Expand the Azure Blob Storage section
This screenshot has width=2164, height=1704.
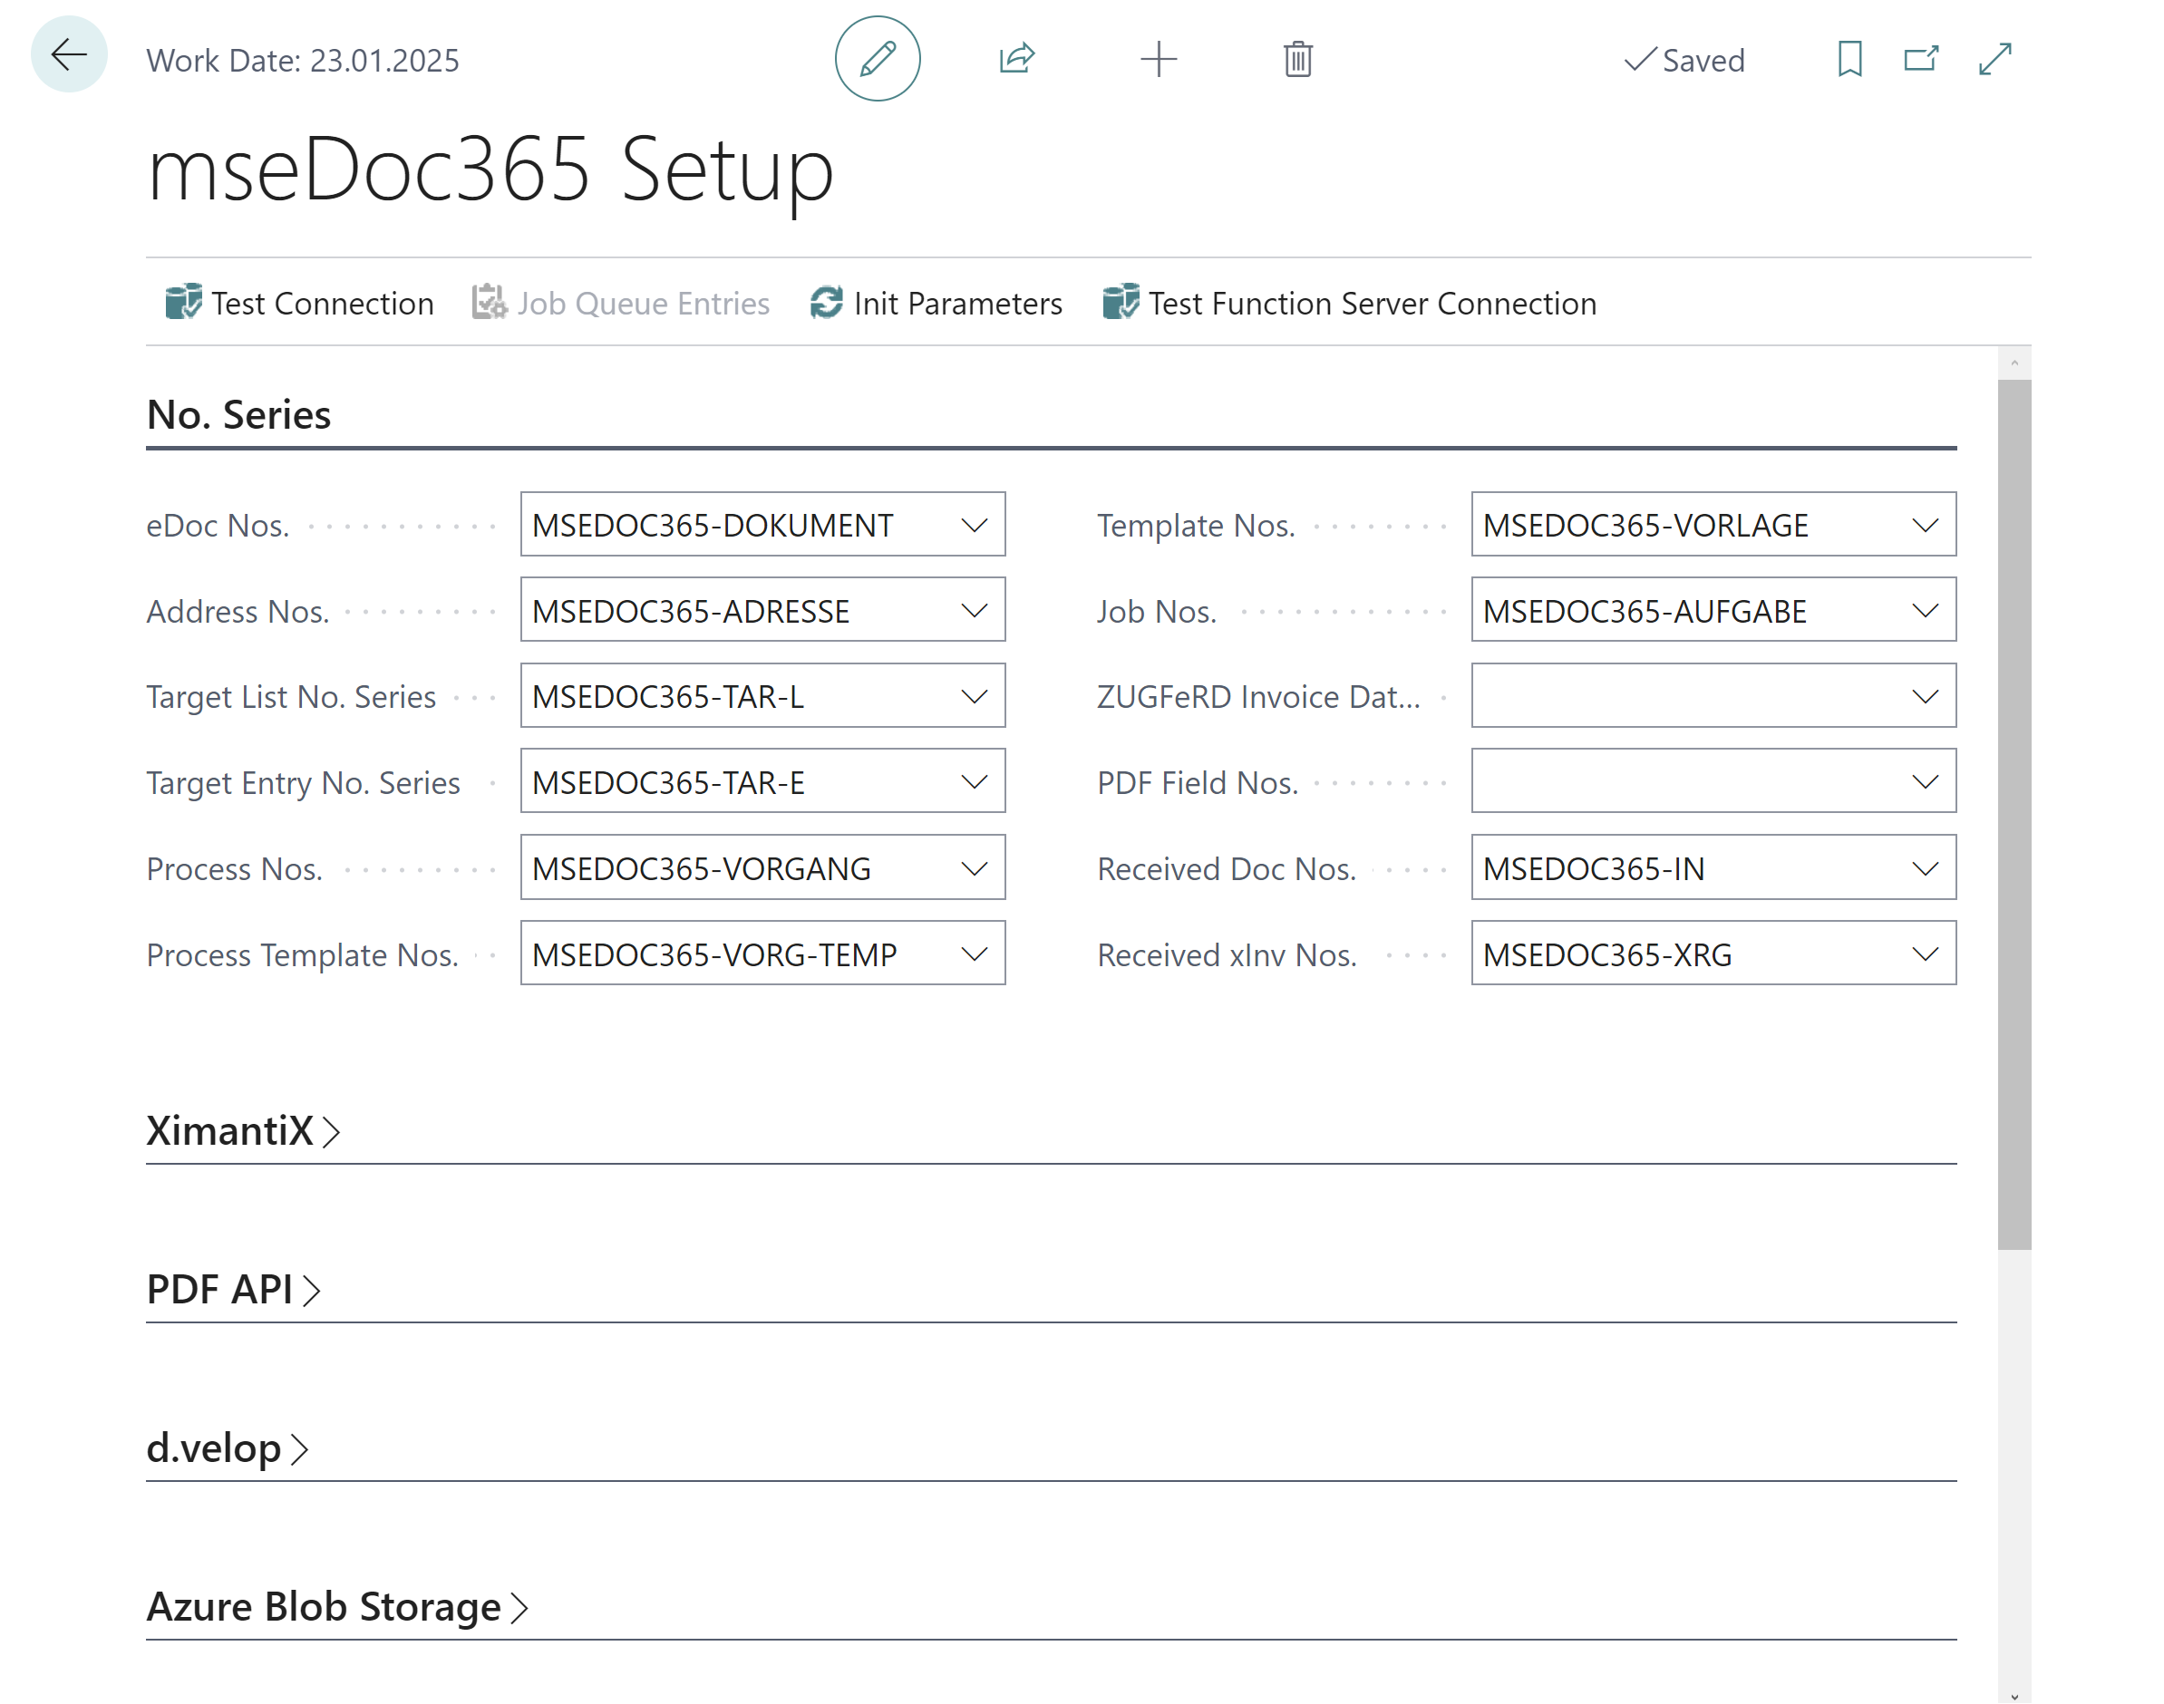click(x=337, y=1606)
